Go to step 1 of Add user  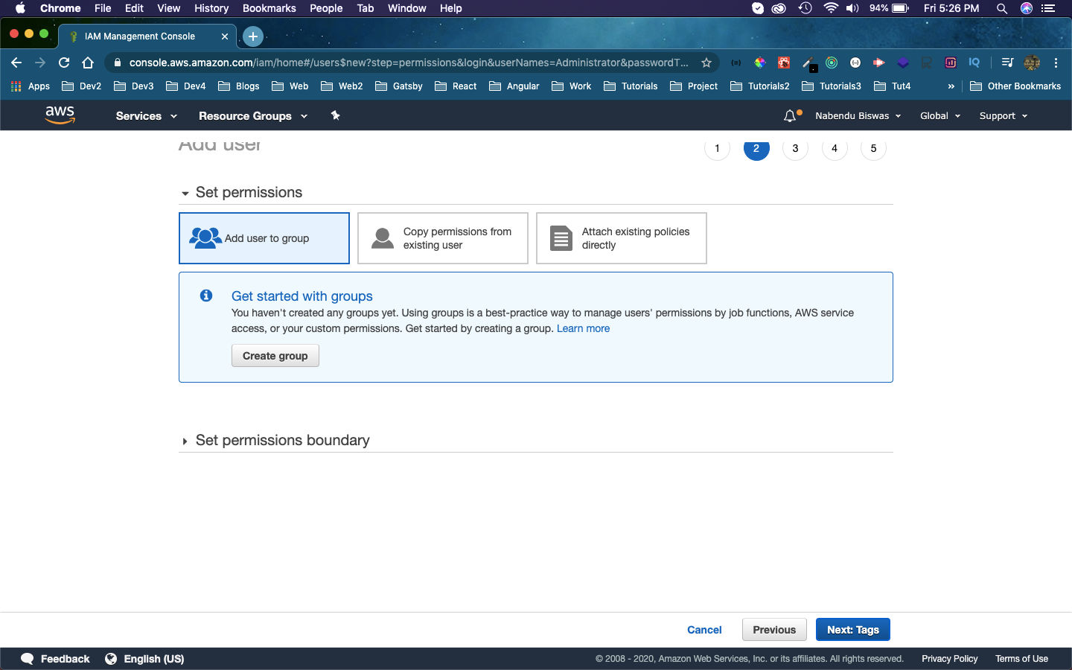click(x=717, y=148)
